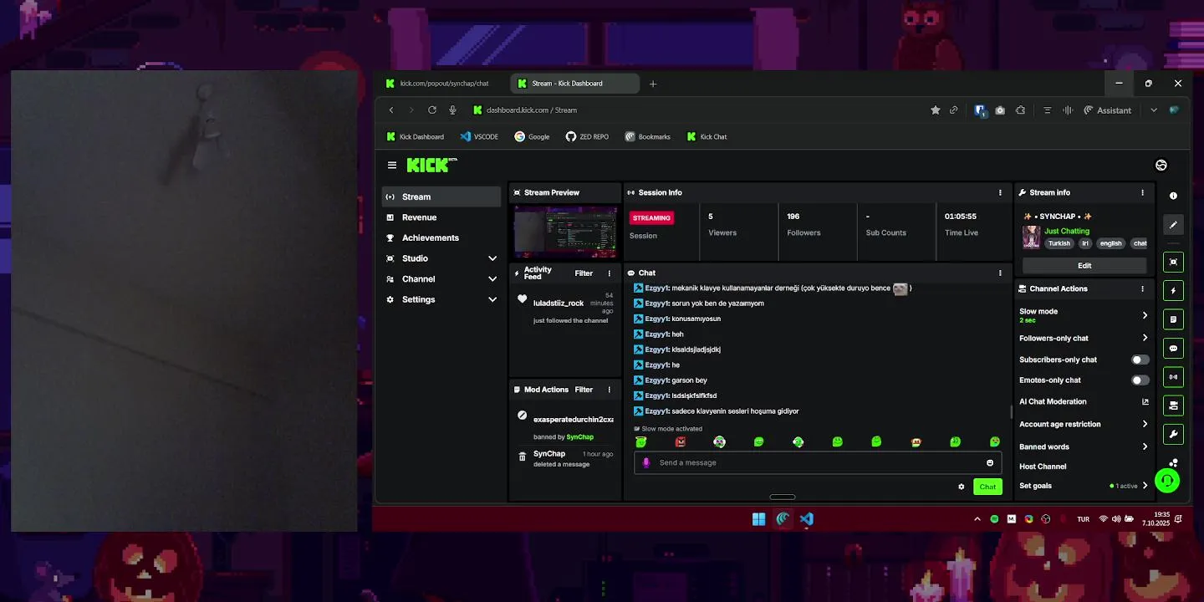Click the note widget icon in right rail
This screenshot has height=602, width=1204.
click(1173, 319)
